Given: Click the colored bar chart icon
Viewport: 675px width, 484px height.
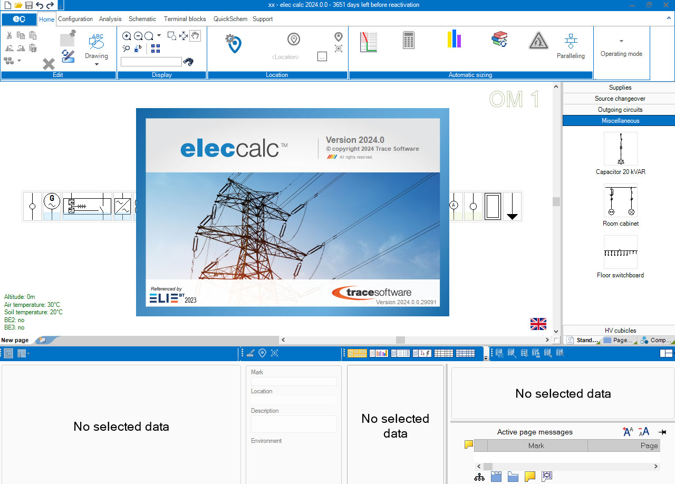Looking at the screenshot, I should click(454, 39).
